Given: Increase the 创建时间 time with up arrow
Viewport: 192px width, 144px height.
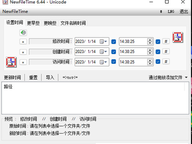Looking at the screenshot, I should tap(150, 50).
